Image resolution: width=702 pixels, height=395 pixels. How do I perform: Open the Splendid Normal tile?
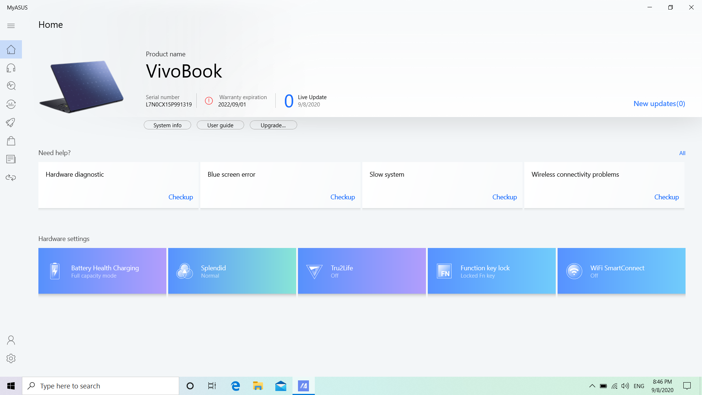232,271
